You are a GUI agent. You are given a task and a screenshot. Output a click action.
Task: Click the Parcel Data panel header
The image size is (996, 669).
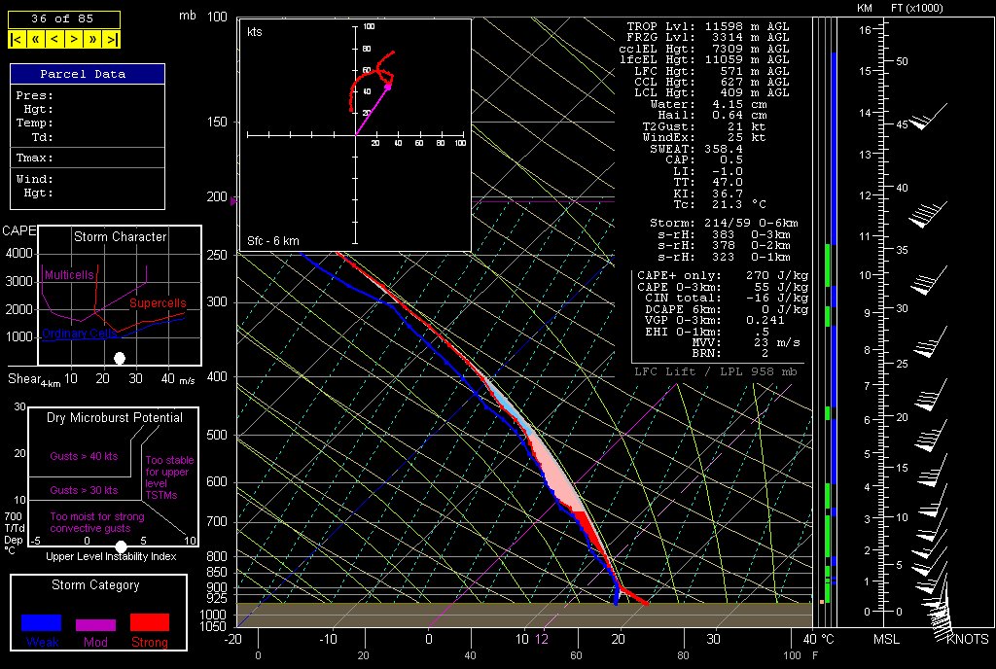point(88,74)
